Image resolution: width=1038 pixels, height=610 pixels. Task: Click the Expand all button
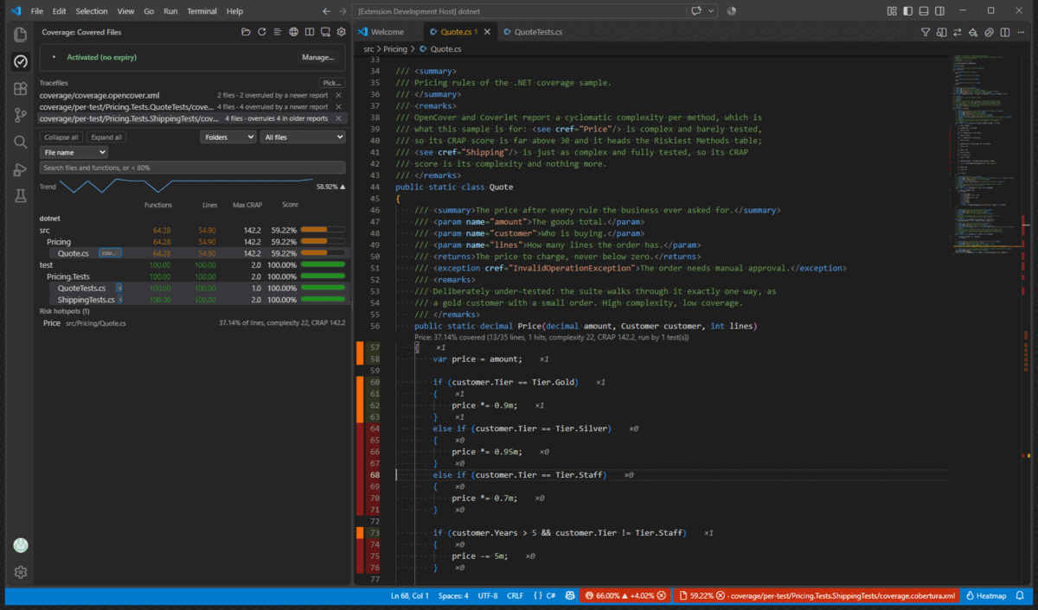(106, 137)
